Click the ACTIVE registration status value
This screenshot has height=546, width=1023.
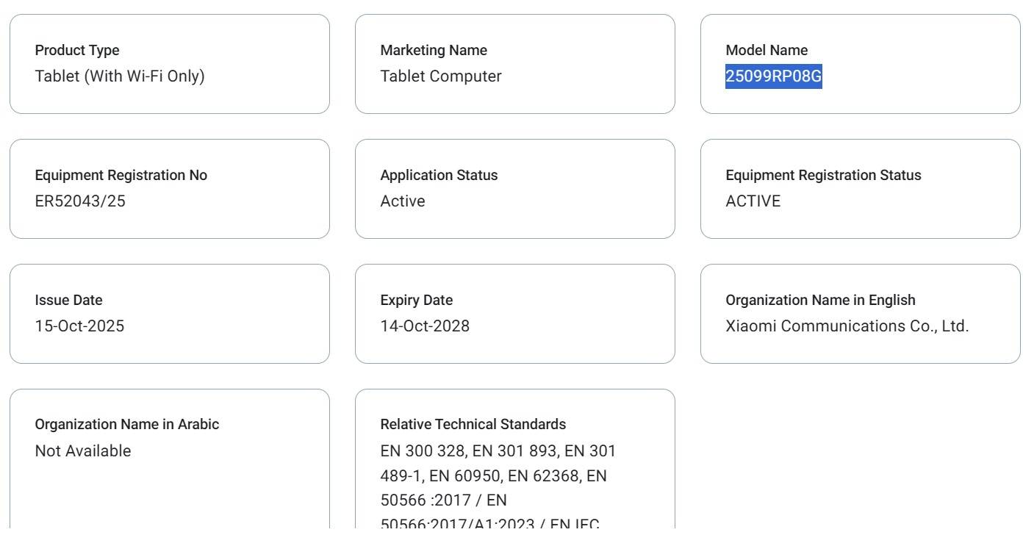pyautogui.click(x=753, y=201)
